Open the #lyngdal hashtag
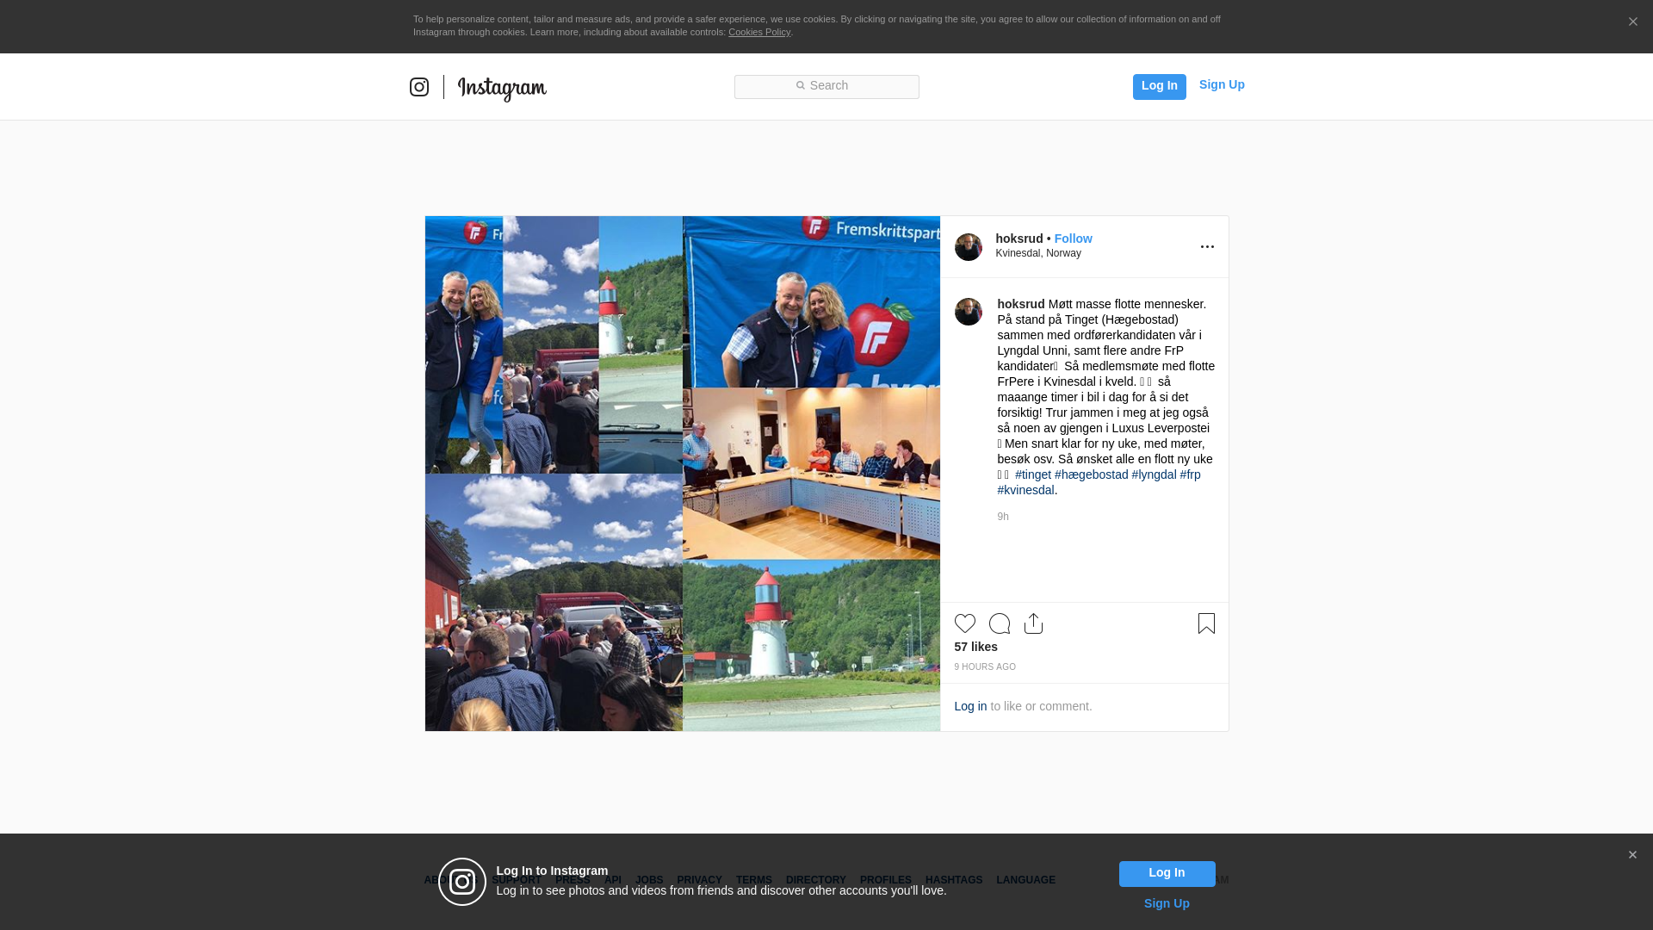Image resolution: width=1653 pixels, height=930 pixels. click(1154, 474)
